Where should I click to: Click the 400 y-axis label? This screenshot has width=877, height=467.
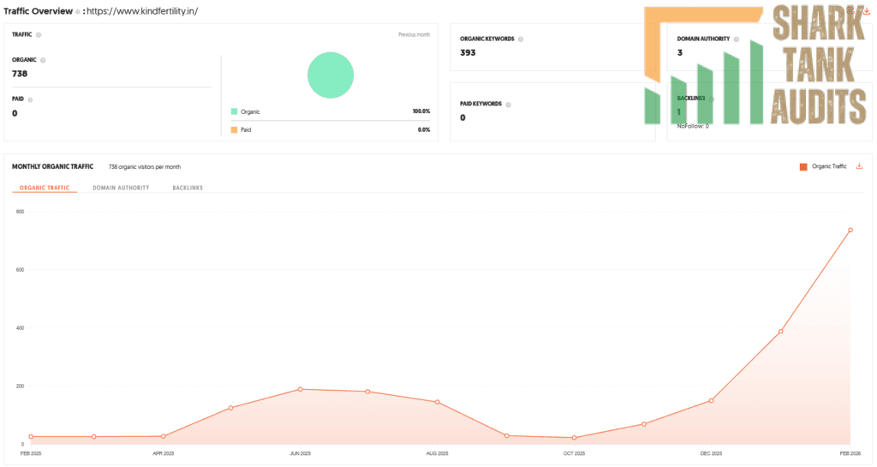[x=21, y=328]
